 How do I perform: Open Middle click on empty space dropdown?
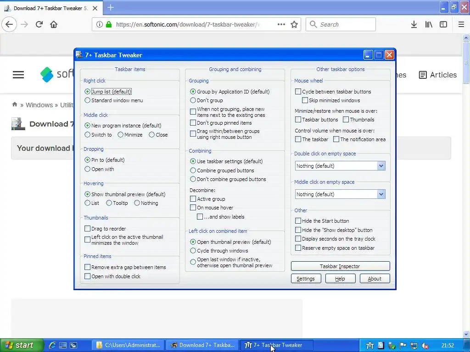pos(340,194)
